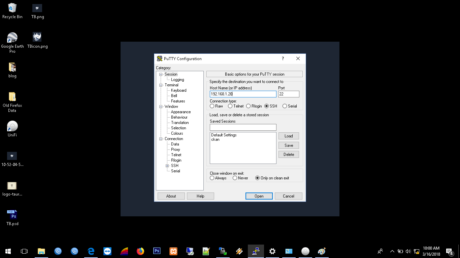Open the Logging category

tap(177, 80)
